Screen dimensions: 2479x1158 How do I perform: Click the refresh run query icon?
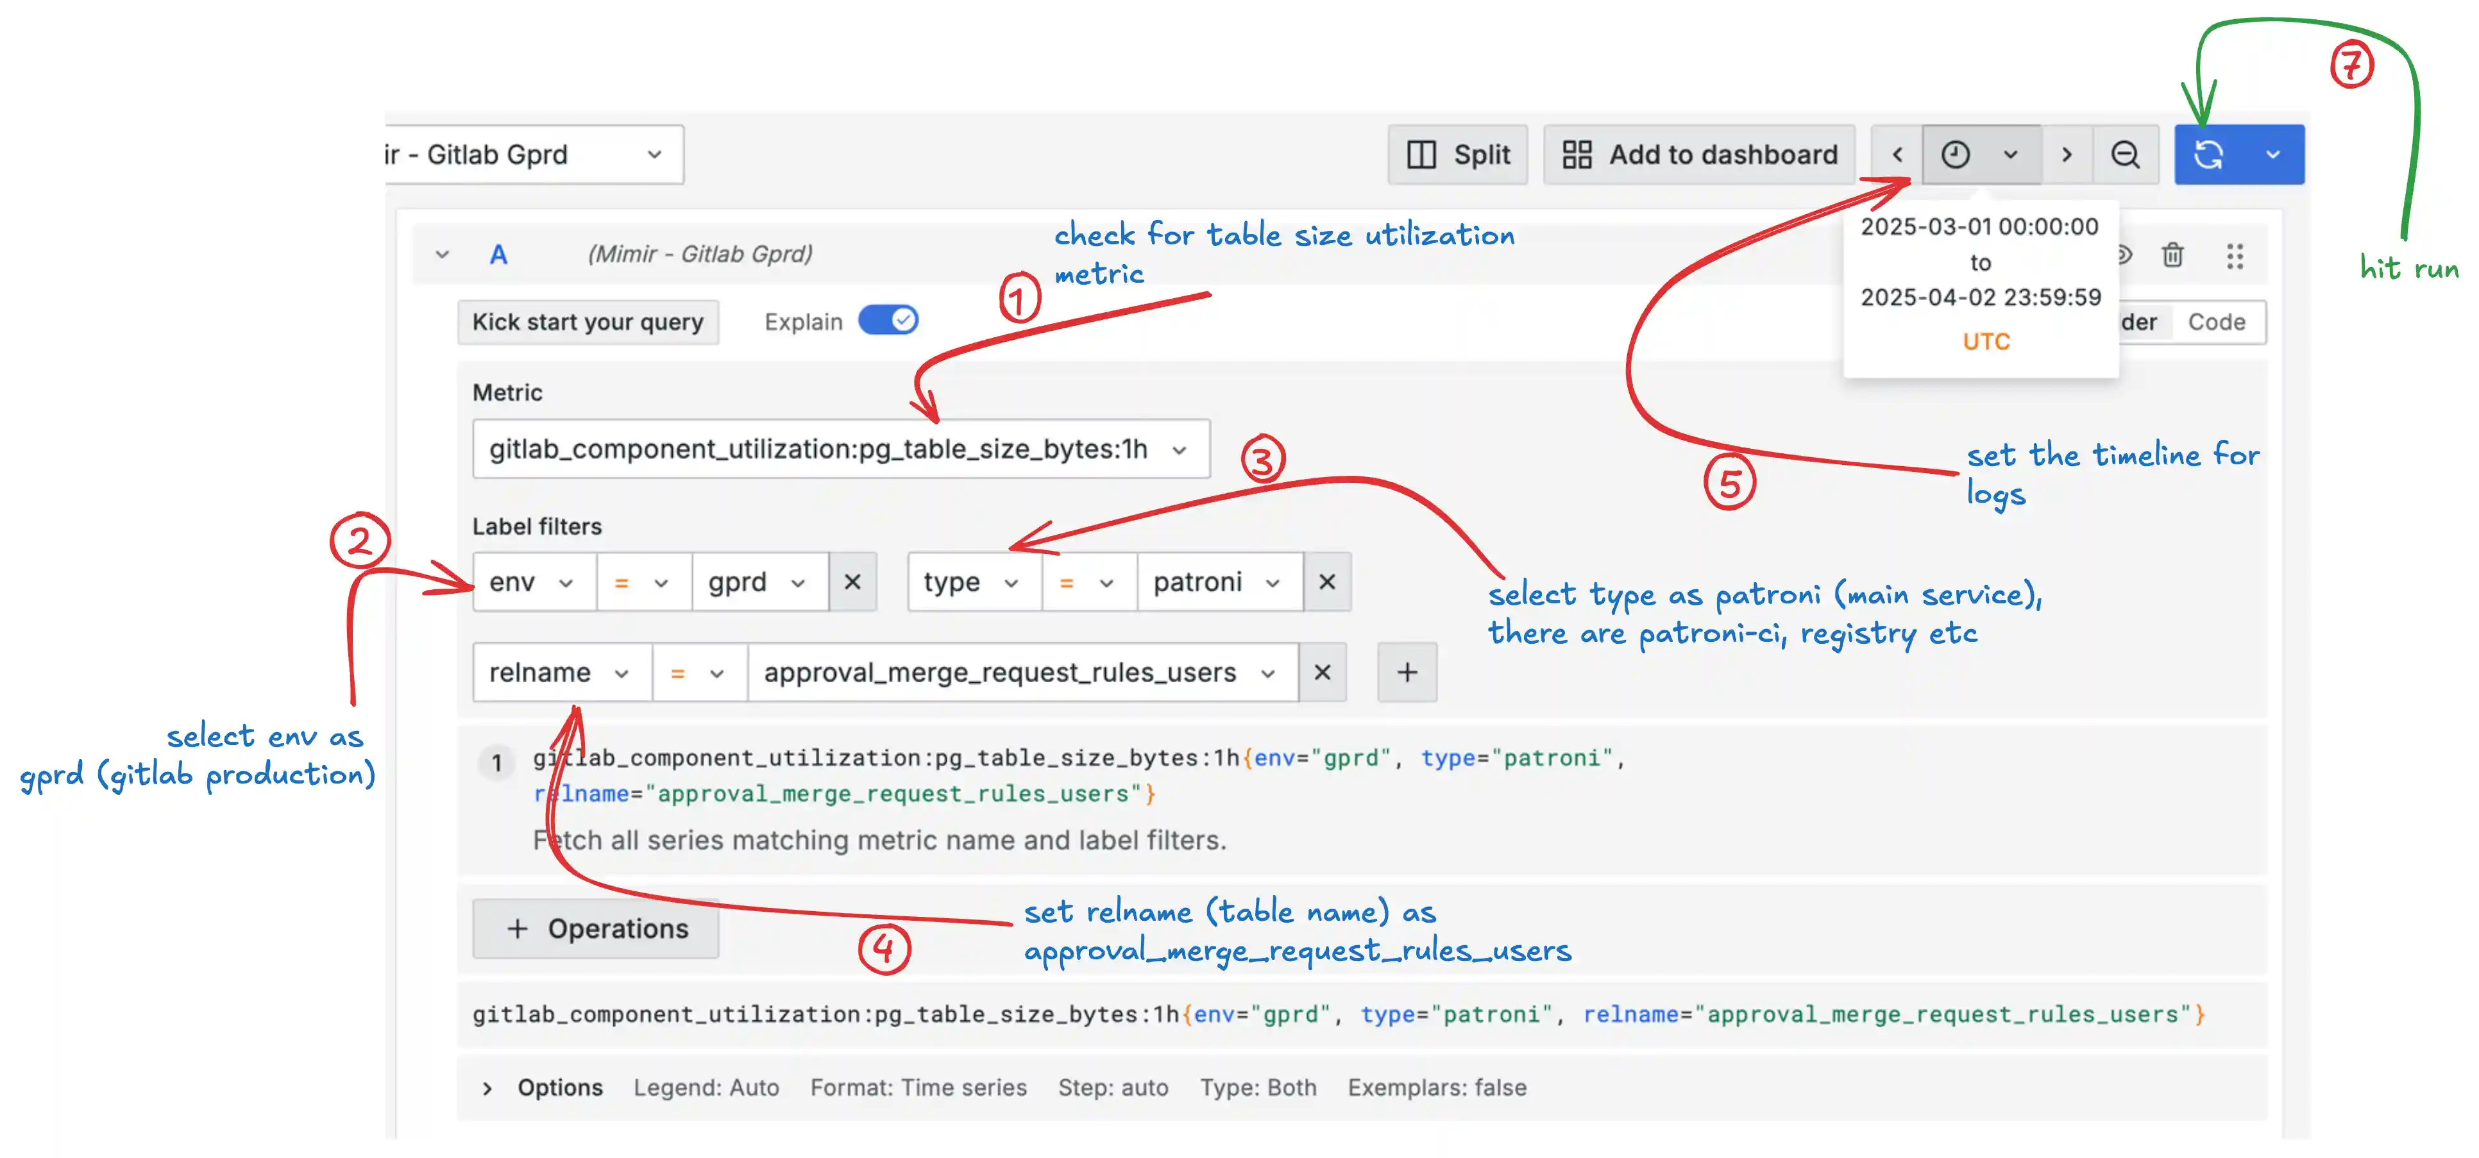(x=2210, y=155)
